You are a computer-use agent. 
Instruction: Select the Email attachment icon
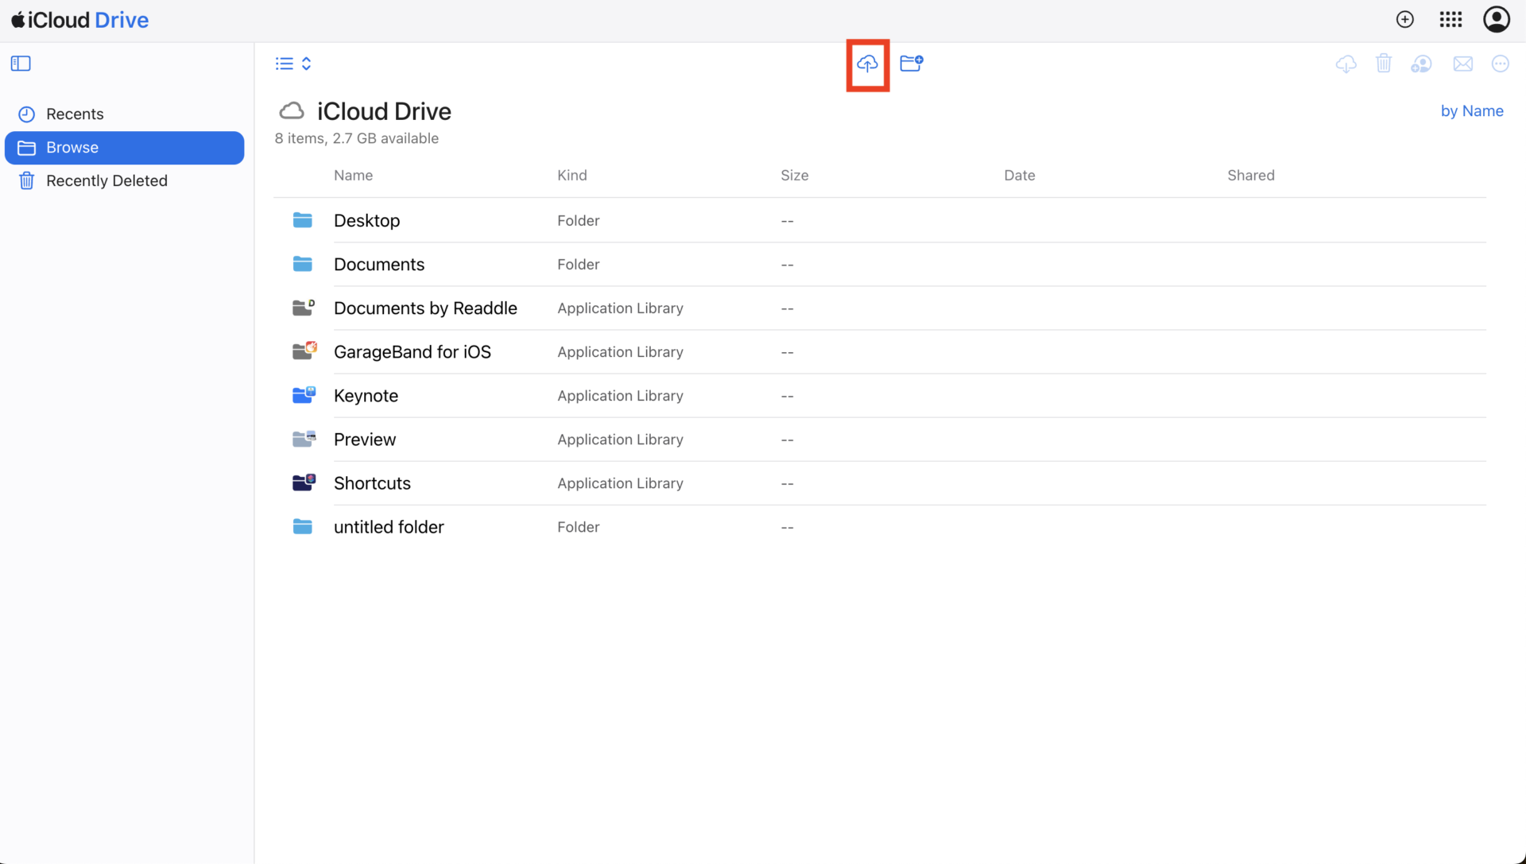pyautogui.click(x=1463, y=64)
